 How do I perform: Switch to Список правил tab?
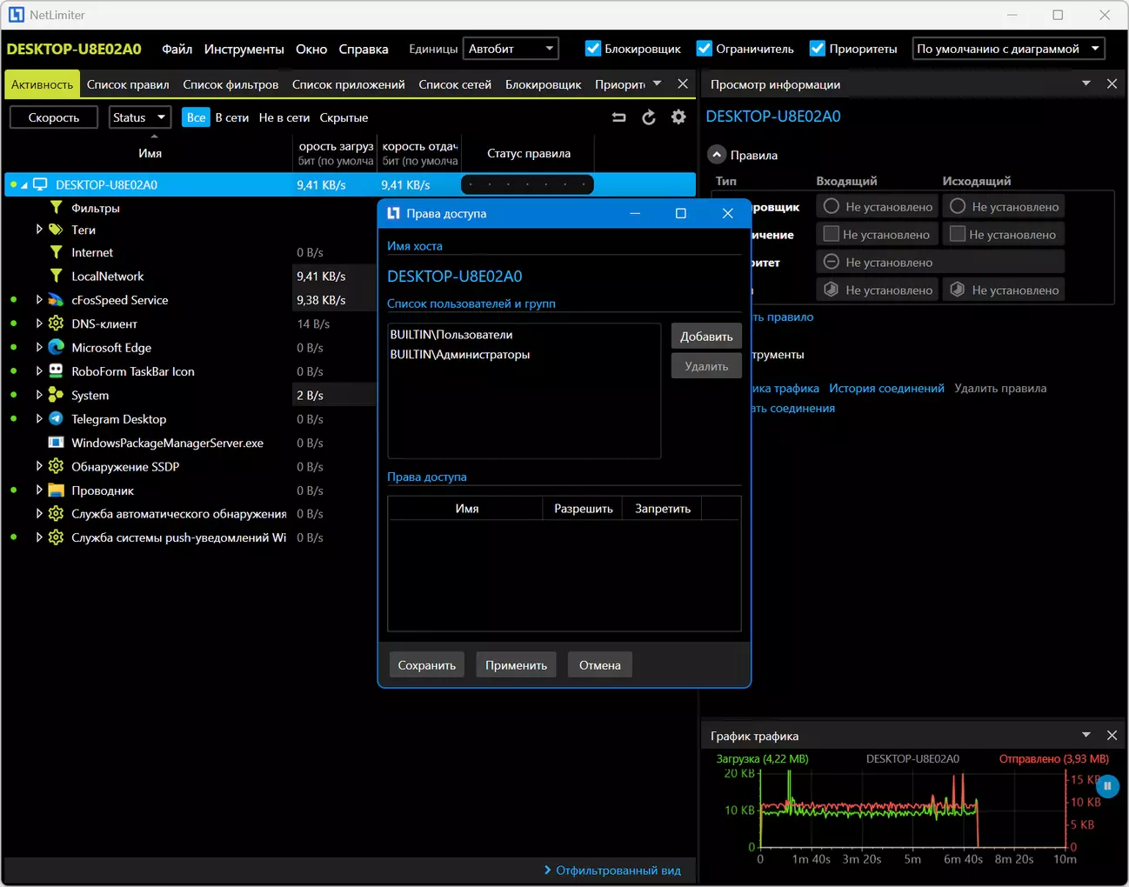pos(128,84)
